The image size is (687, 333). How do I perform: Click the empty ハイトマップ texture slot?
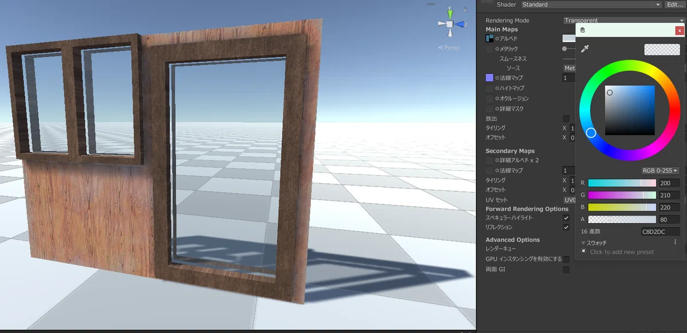(x=489, y=88)
